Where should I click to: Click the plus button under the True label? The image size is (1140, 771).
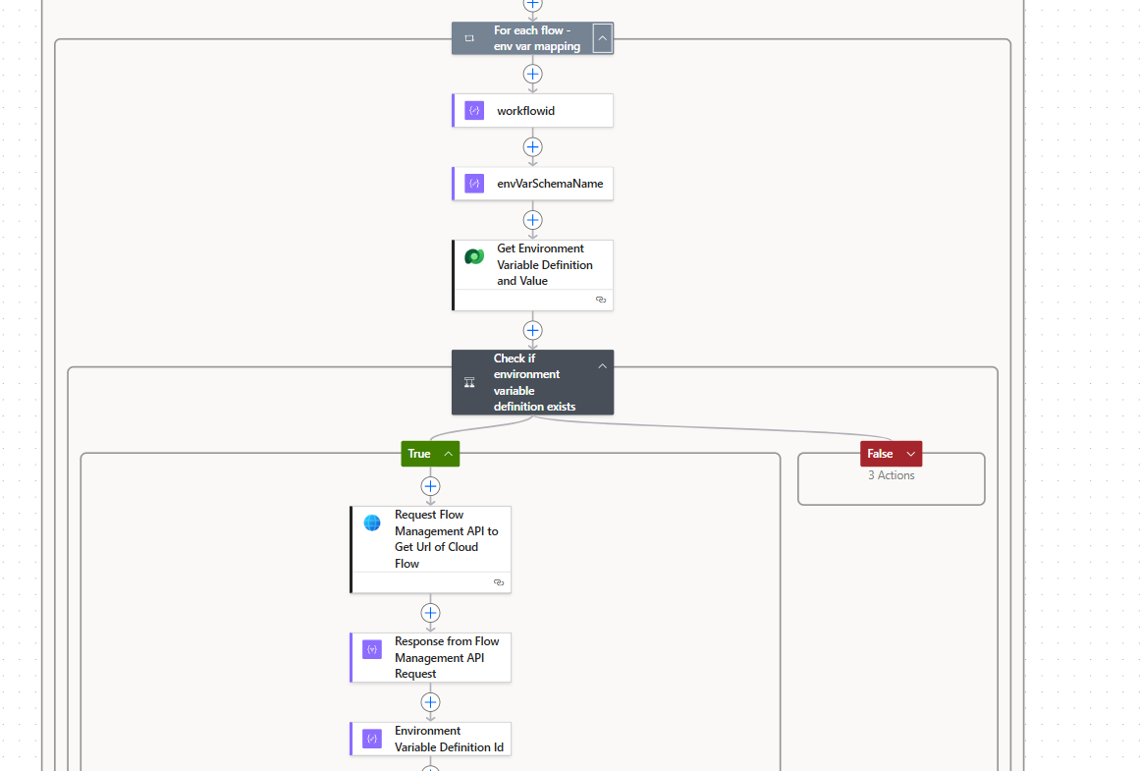pyautogui.click(x=430, y=485)
